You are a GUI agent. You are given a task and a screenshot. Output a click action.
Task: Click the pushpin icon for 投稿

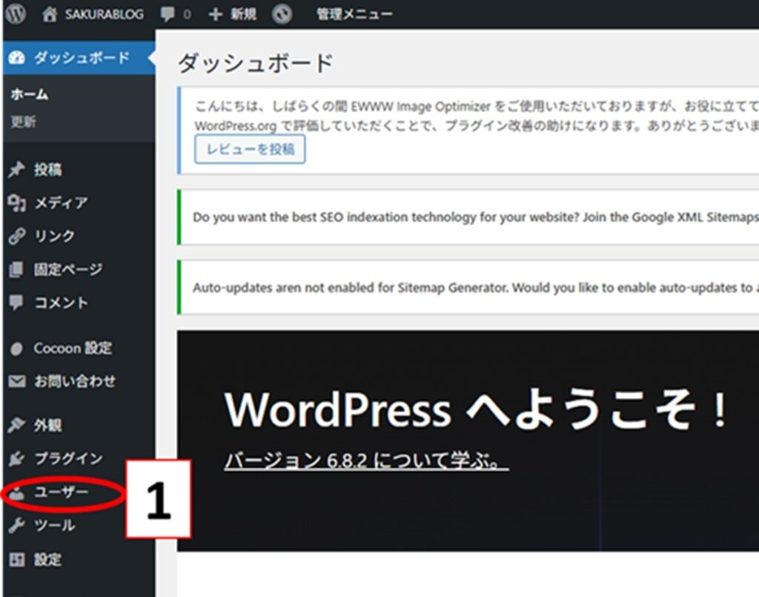(16, 170)
